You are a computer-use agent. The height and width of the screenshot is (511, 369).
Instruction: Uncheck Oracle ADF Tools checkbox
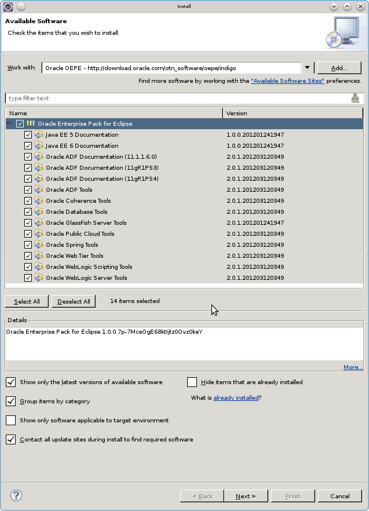28,189
